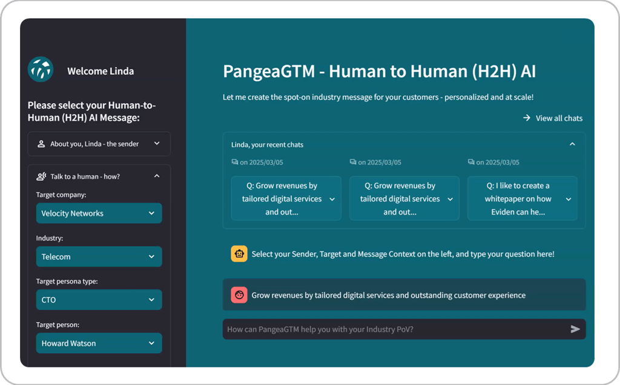Click the send arrow icon in message box

pyautogui.click(x=575, y=329)
